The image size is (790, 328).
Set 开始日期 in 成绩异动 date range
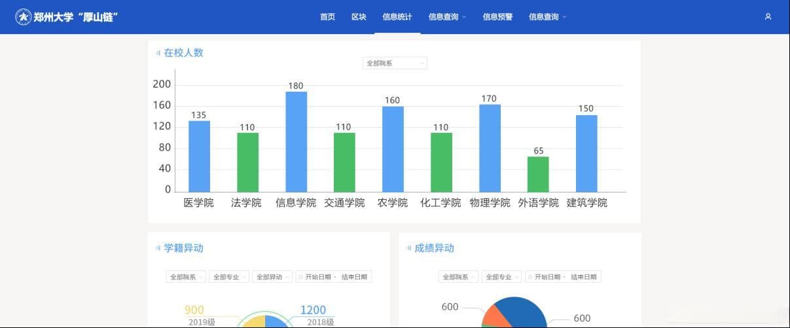coord(547,277)
